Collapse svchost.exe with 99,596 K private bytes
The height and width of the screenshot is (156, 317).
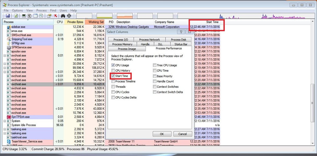(5, 68)
